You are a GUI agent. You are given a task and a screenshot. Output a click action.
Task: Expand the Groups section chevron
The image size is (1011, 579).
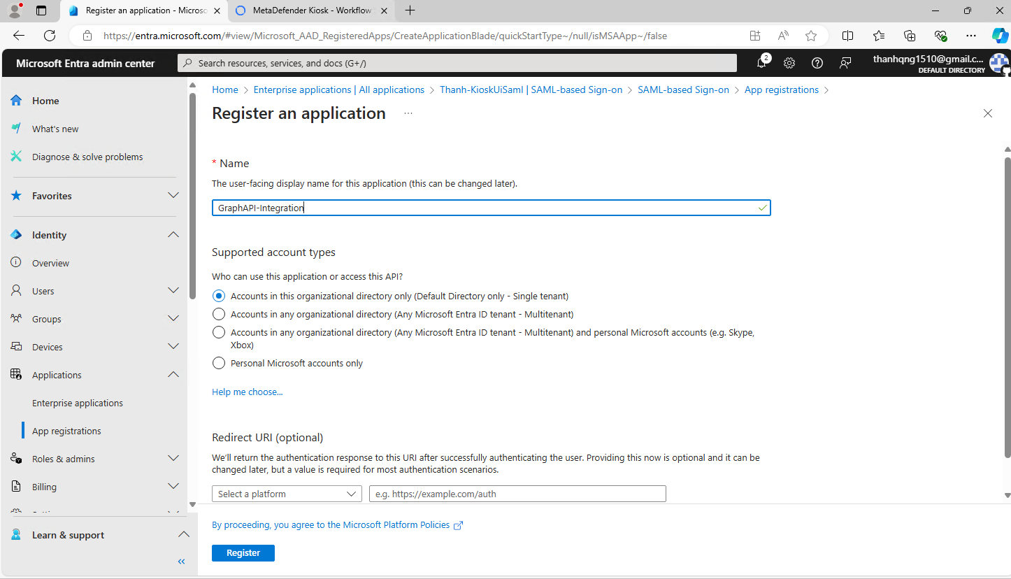pos(173,319)
